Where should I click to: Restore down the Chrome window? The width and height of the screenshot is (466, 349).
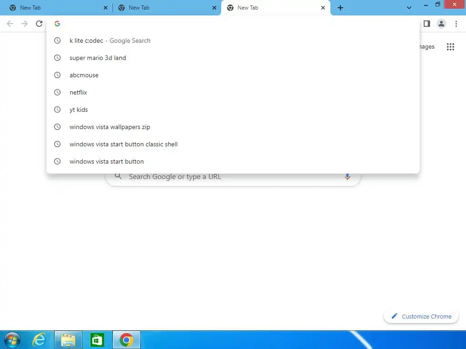(x=437, y=4)
